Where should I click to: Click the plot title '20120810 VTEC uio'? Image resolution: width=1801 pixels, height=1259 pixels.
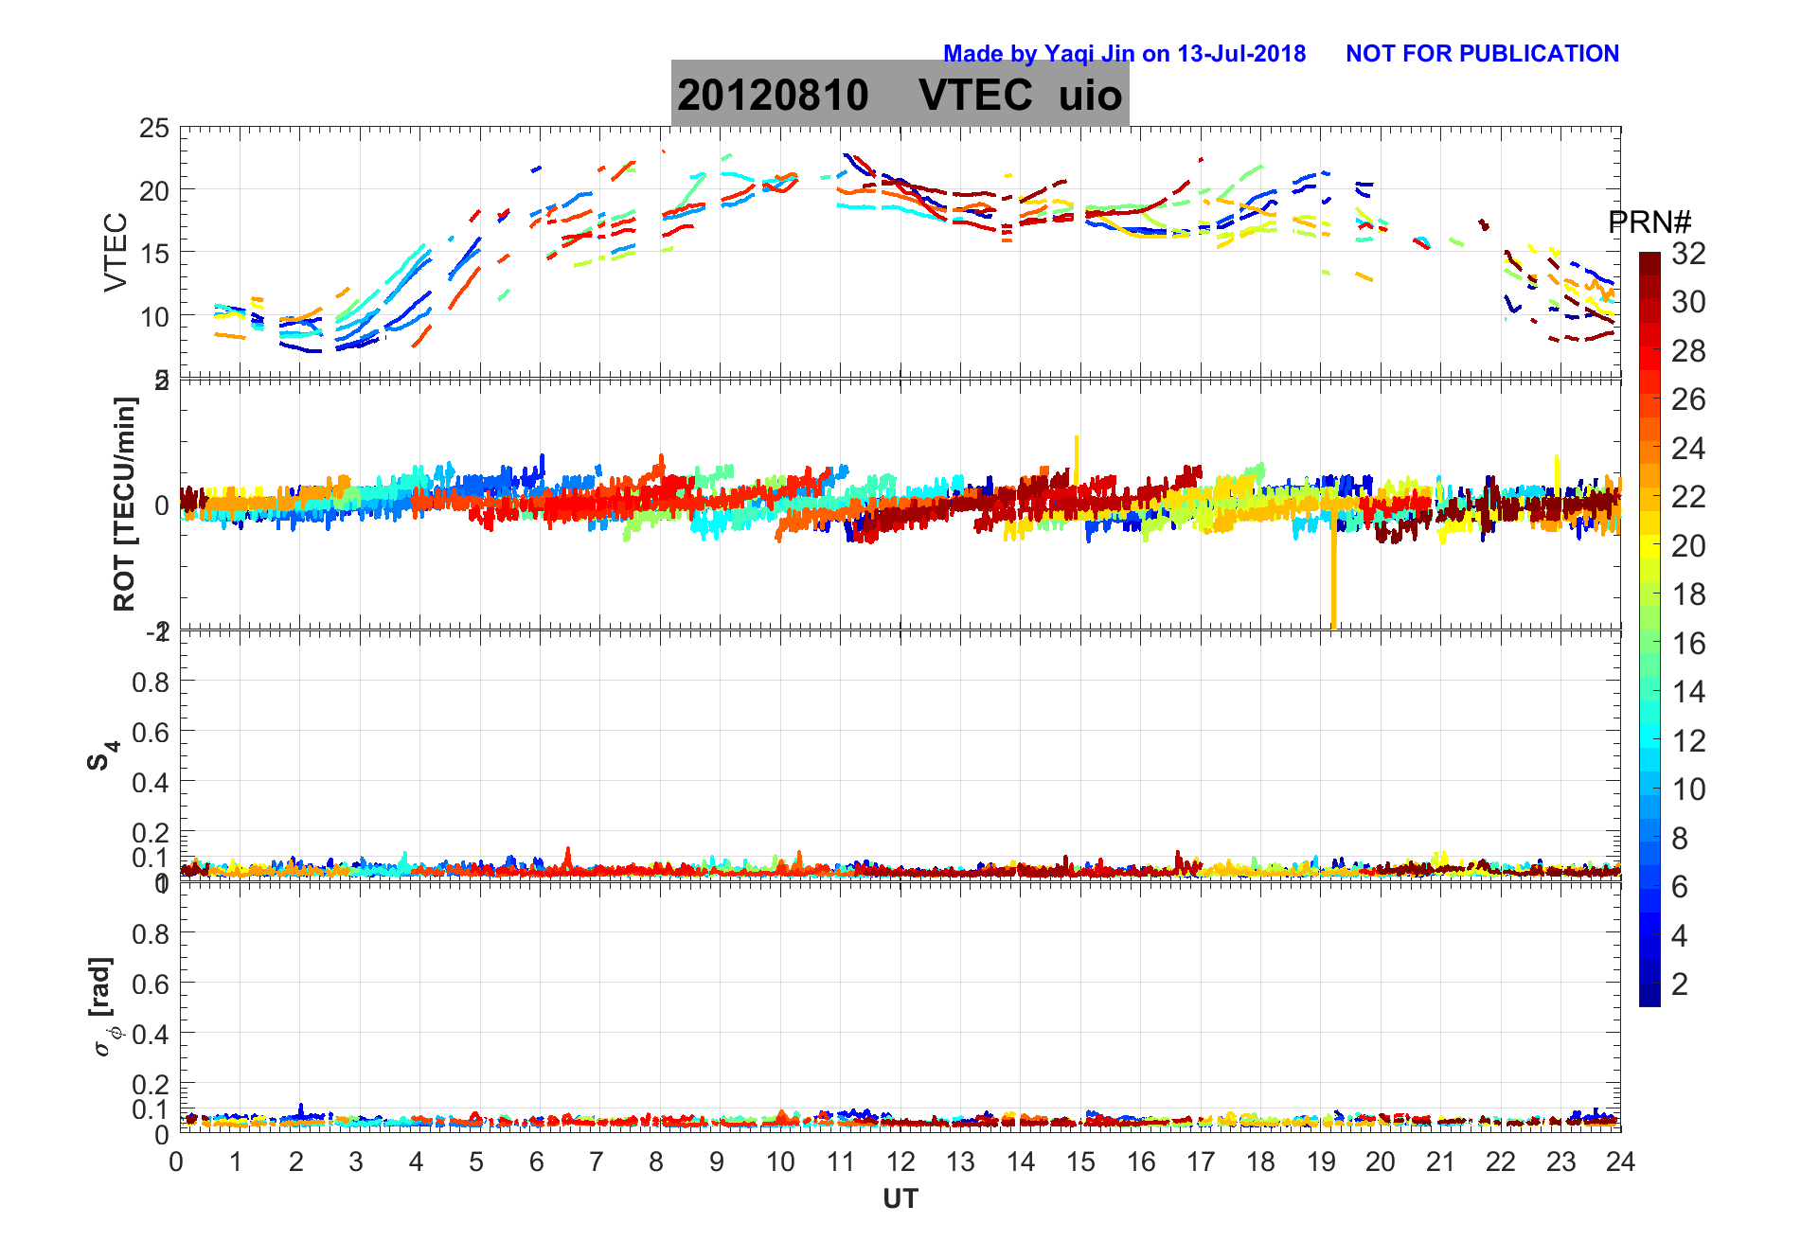click(900, 94)
